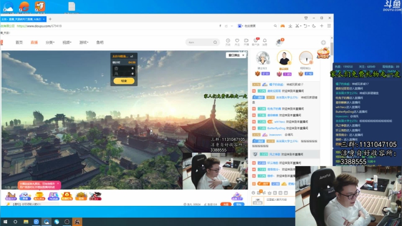Screen dimensions: 402x226
Task: Open the crown treasure activity icon
Action: click(81, 196)
